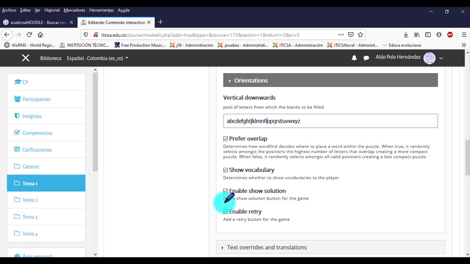Open Free Production Music bookmark
This screenshot has width=470, height=264.
pos(140,45)
